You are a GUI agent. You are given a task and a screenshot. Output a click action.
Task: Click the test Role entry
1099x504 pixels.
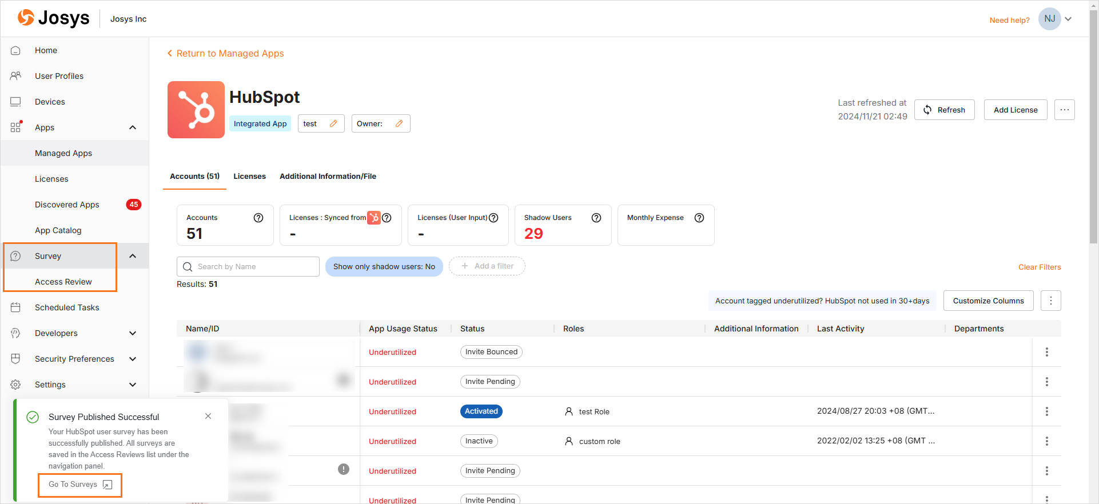pos(587,411)
